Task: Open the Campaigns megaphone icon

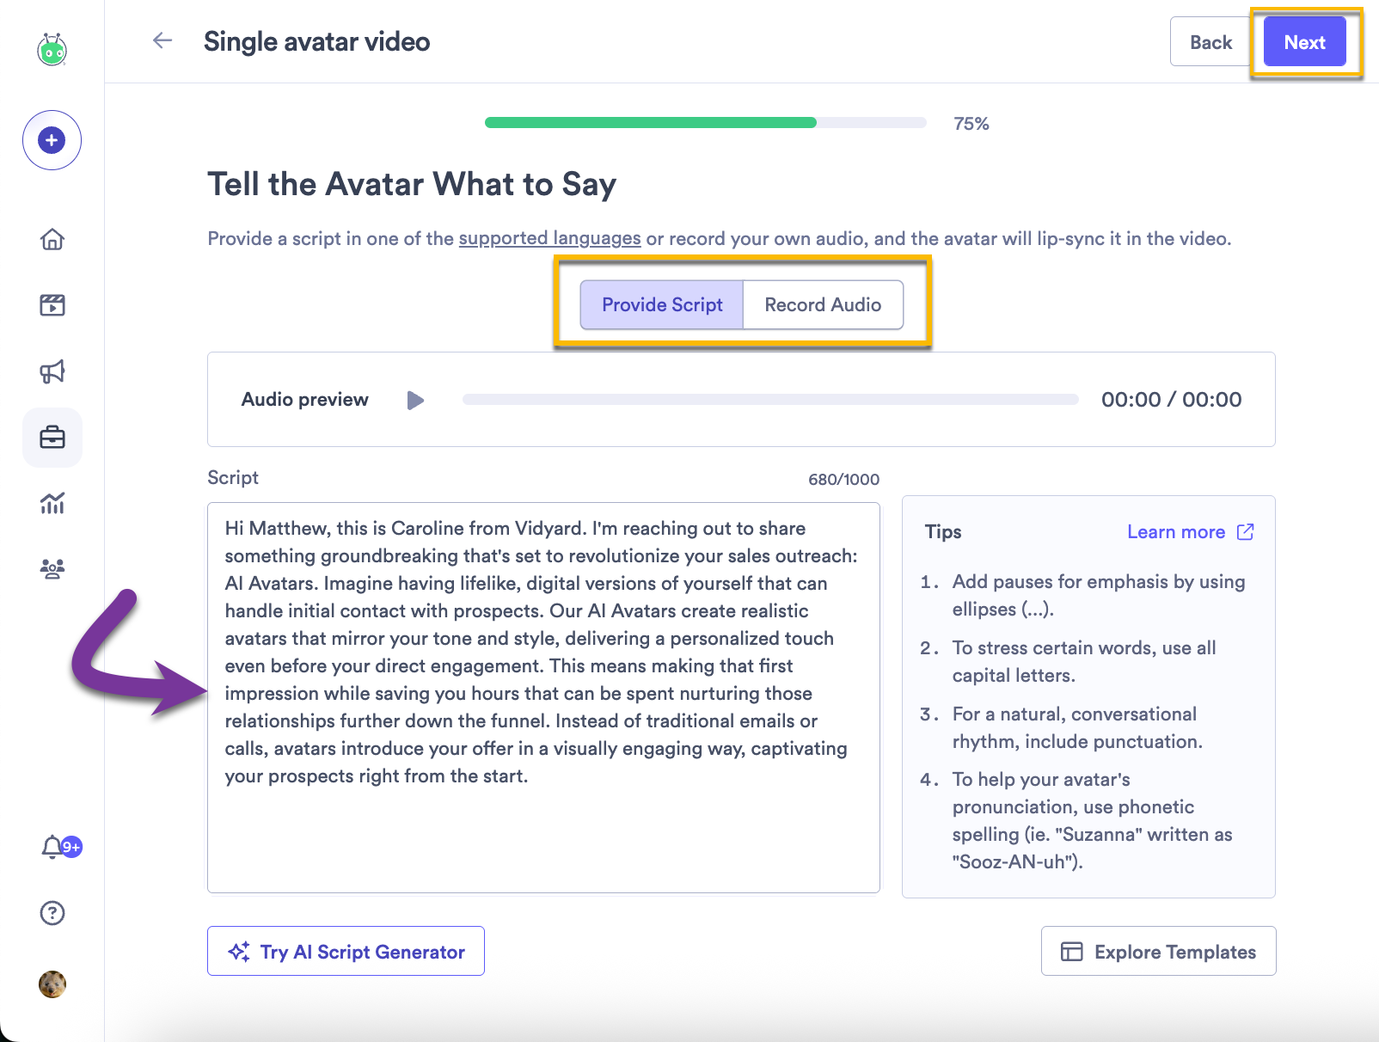Action: coord(52,371)
